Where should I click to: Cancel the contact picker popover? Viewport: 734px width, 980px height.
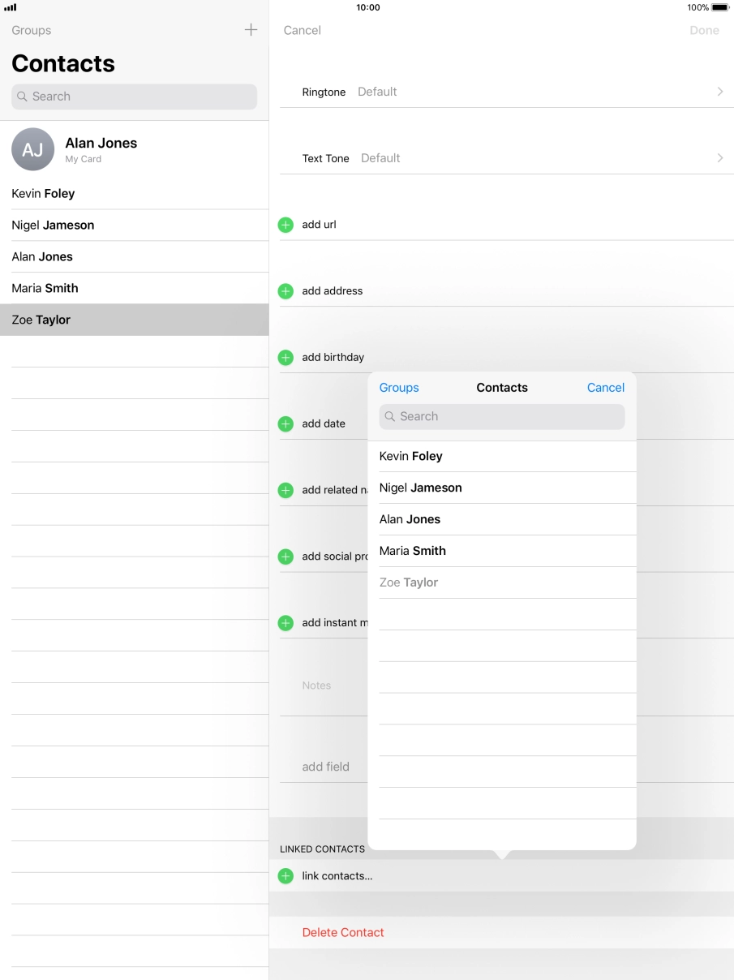605,388
